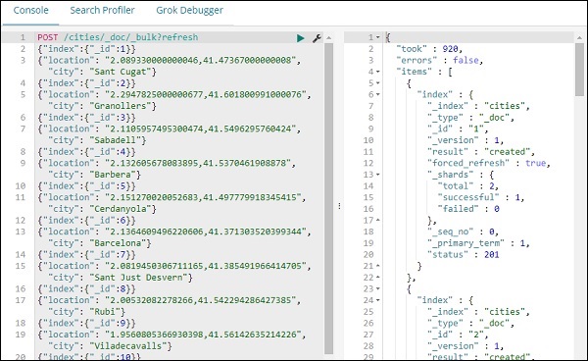The width and height of the screenshot is (588, 361).
Task: Click the location "2.13260567808389​5,41.5370461908878" value
Action: pyautogui.click(x=198, y=163)
